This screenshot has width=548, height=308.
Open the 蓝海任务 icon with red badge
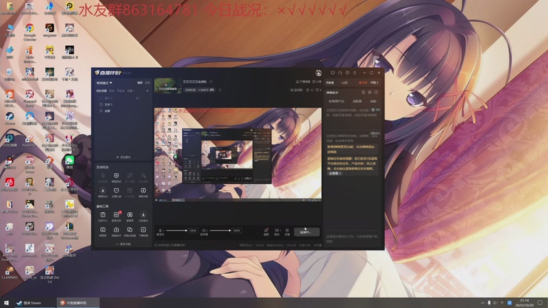tap(116, 215)
